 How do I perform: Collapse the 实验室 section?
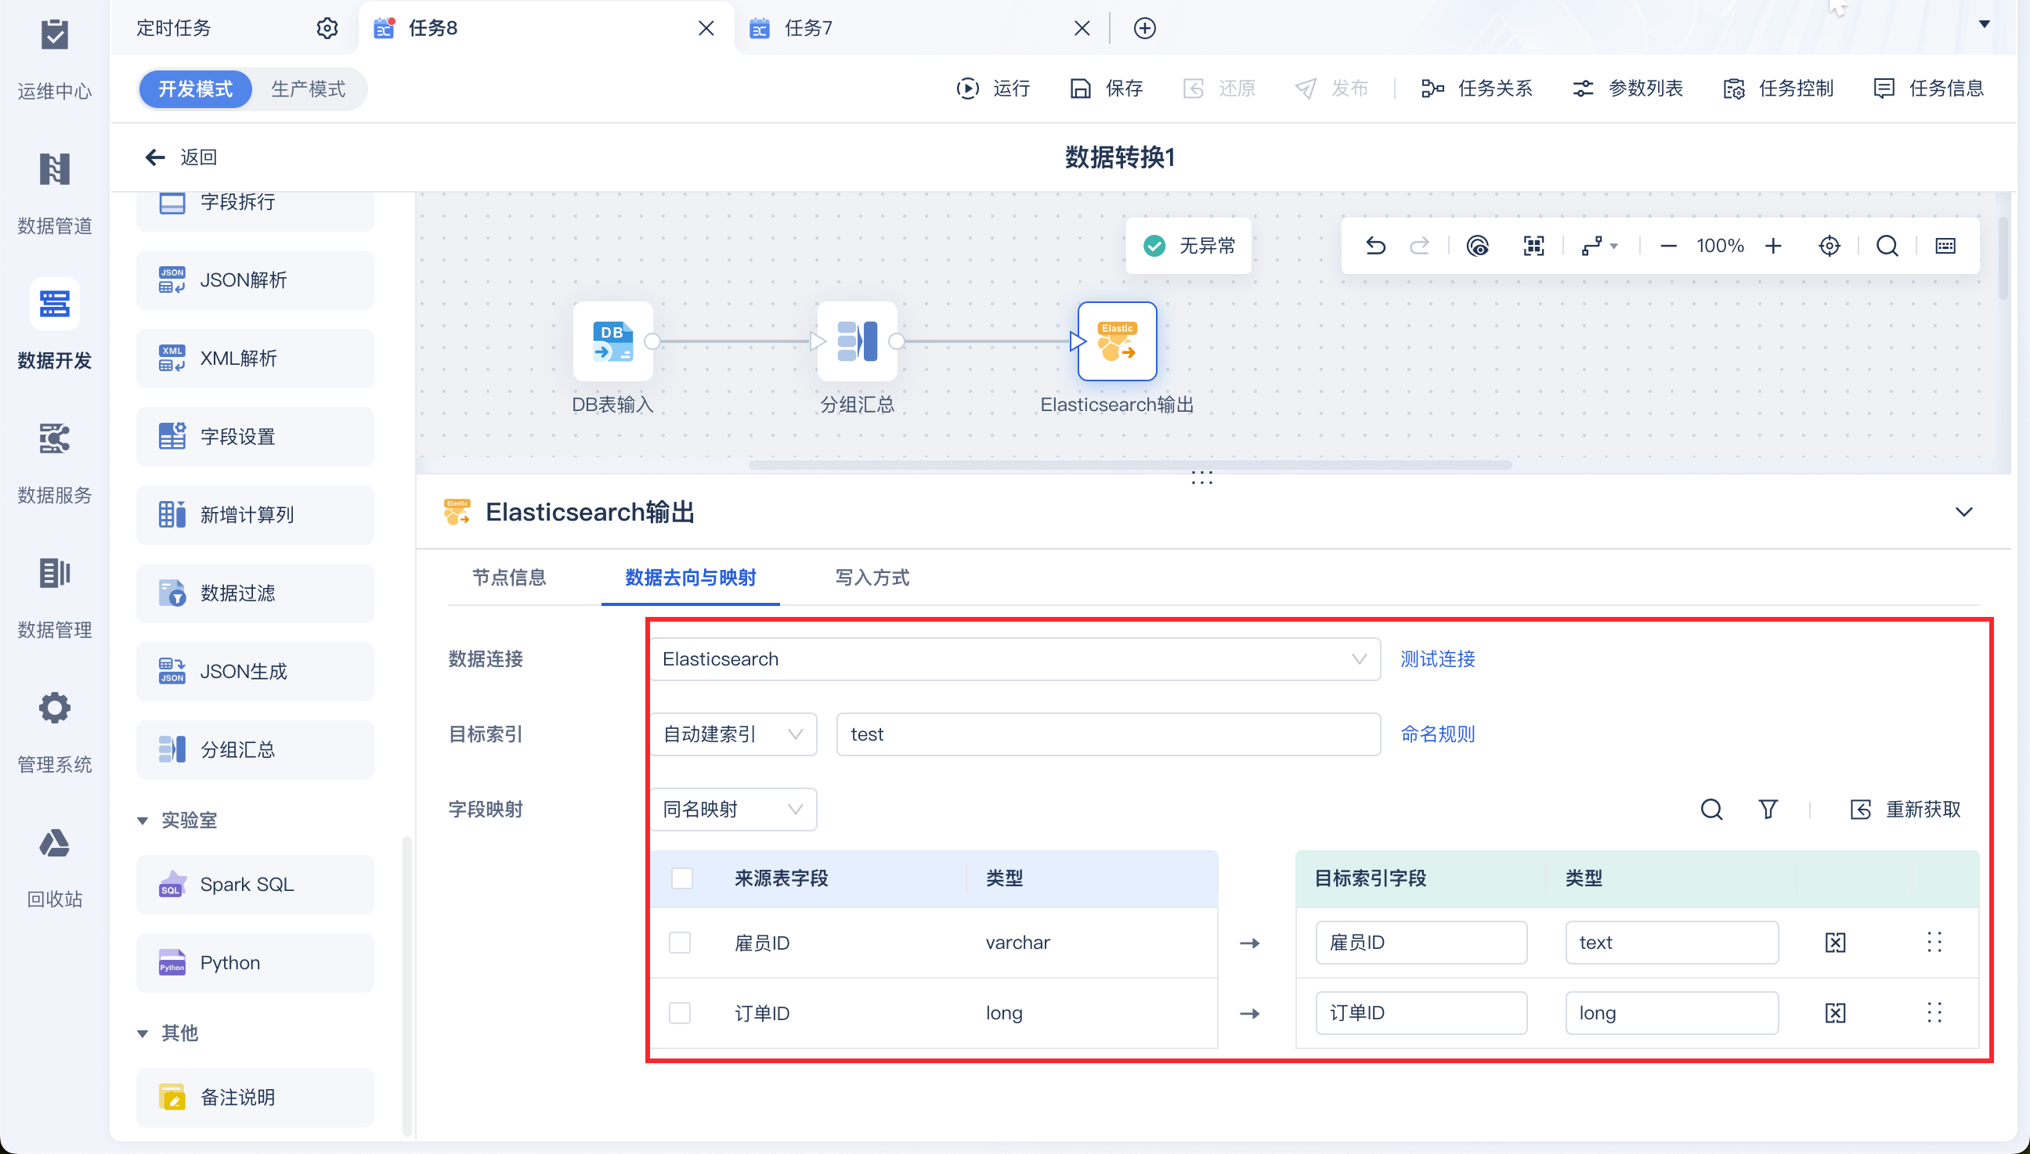143,820
